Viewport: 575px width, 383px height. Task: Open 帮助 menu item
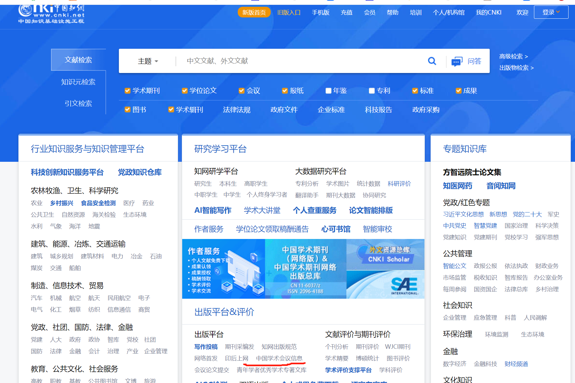point(392,12)
